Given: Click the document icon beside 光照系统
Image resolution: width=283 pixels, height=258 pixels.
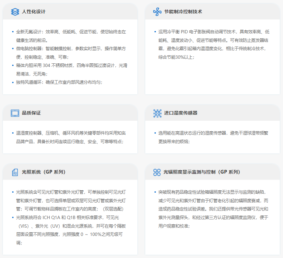Looking at the screenshot, I should coord(15,172).
